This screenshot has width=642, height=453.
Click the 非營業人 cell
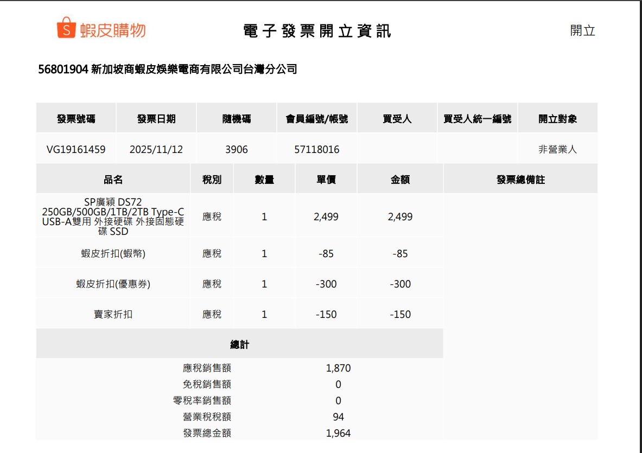[x=557, y=149]
